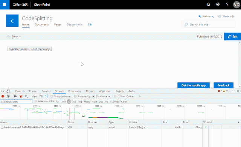Open the DevTools more options menu
Image resolution: width=241 pixels, height=147 pixels.
coord(233,91)
